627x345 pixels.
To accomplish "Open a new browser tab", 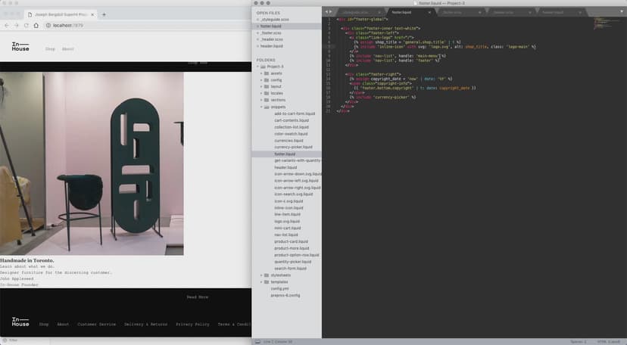I will (104, 14).
